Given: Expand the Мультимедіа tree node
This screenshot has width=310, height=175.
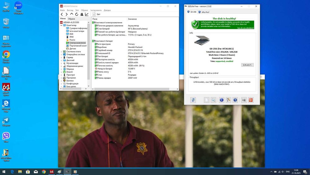Looking at the screenshot, I should click(x=61, y=63).
